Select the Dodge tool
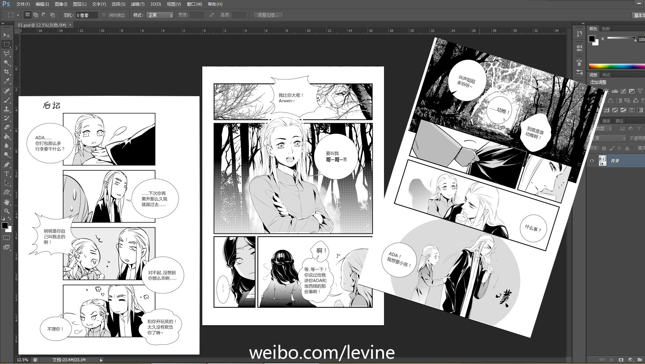This screenshot has width=645, height=364. pos(7,155)
